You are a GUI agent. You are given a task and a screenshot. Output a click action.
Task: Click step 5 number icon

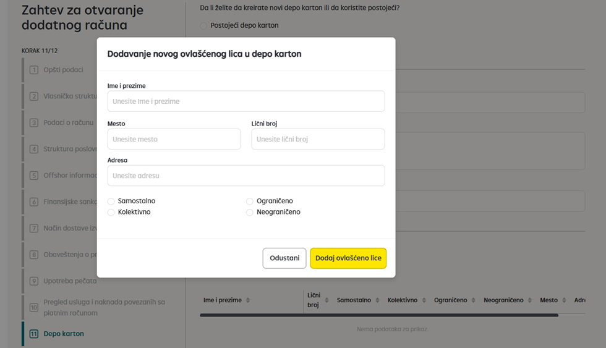(x=34, y=176)
